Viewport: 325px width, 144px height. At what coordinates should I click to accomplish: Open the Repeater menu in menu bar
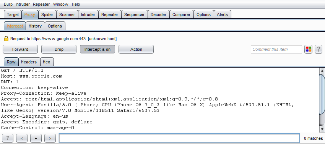point(41,4)
